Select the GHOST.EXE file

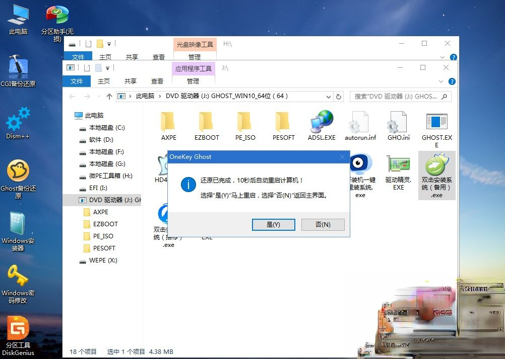[x=437, y=130]
